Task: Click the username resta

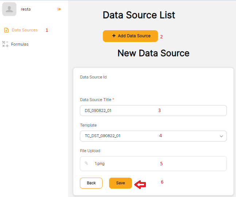Action: pyautogui.click(x=26, y=9)
